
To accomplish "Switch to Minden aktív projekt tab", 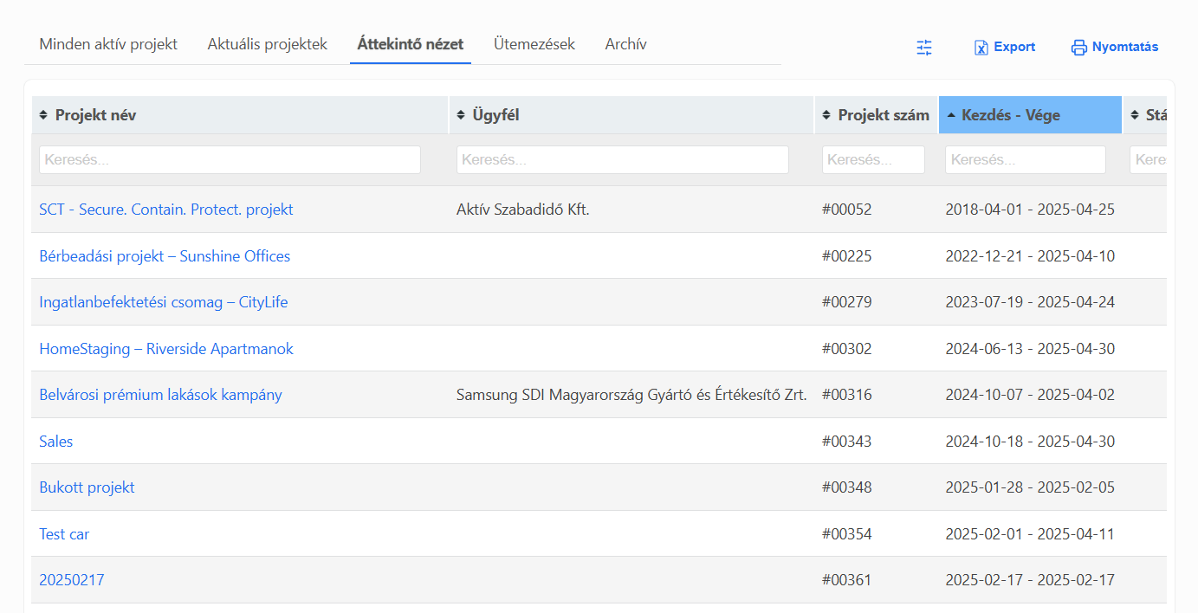I will click(x=108, y=44).
